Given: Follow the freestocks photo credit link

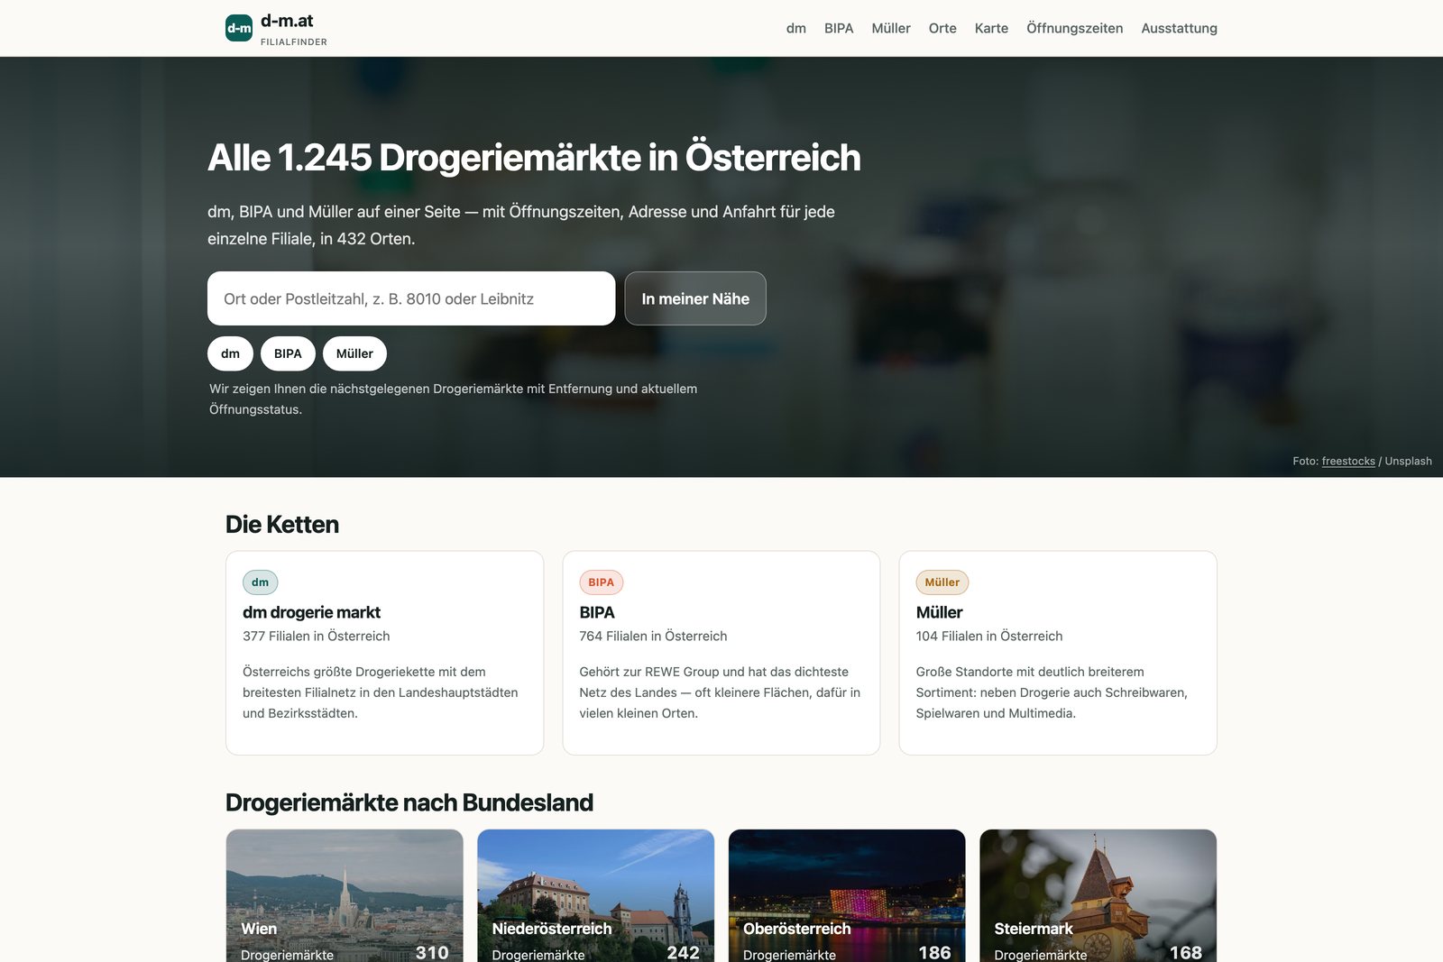Looking at the screenshot, I should 1348,461.
